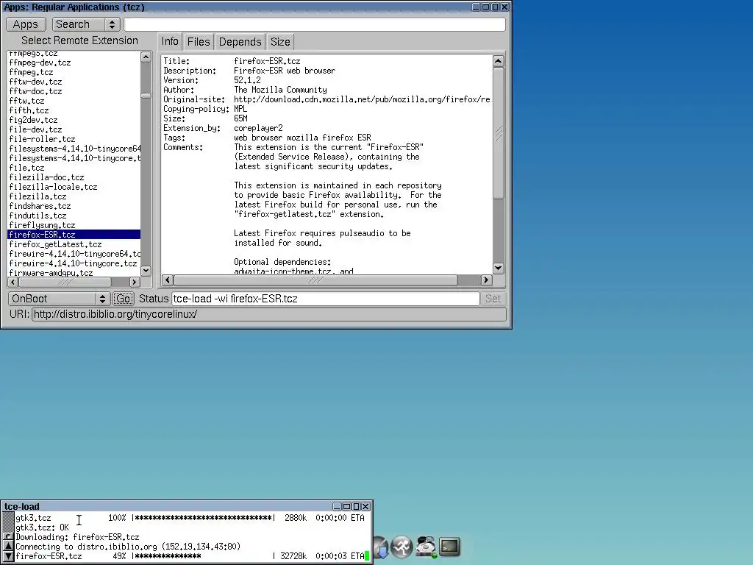753x565 pixels.
Task: Select fifth.tcz in the list
Action: coord(74,110)
